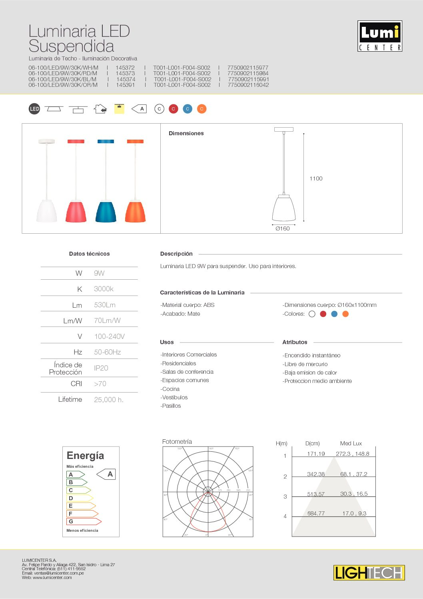Click the 9W power value
This screenshot has width=423, height=599.
(x=99, y=273)
